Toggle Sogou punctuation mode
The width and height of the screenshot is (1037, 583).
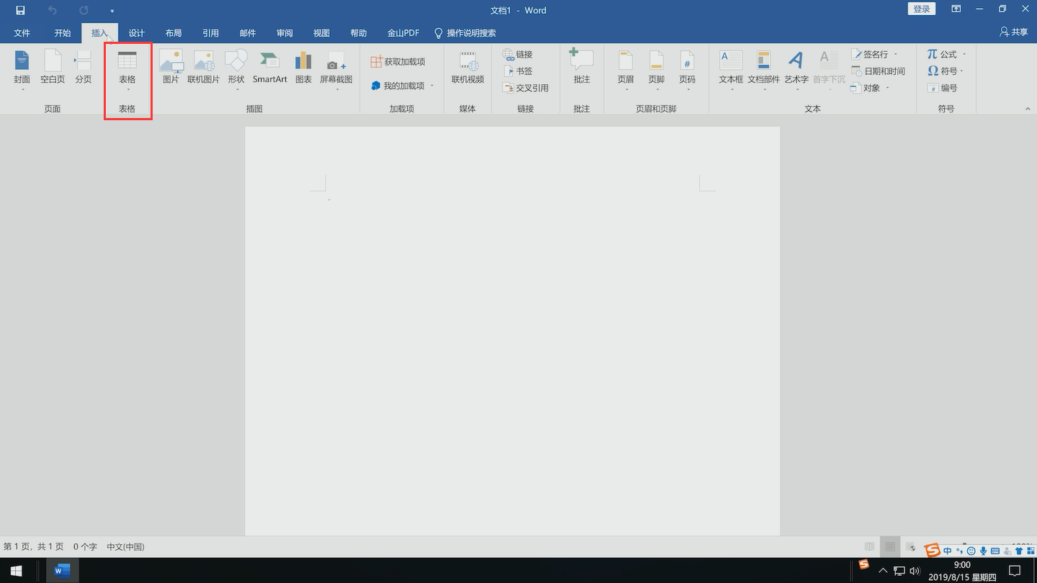pyautogui.click(x=959, y=551)
